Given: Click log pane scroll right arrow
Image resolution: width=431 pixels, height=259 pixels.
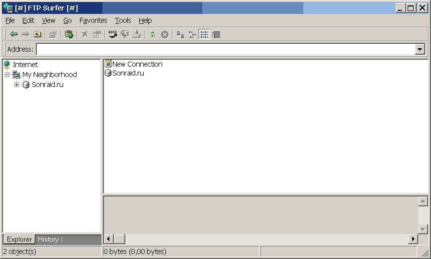Looking at the screenshot, I should 413,239.
